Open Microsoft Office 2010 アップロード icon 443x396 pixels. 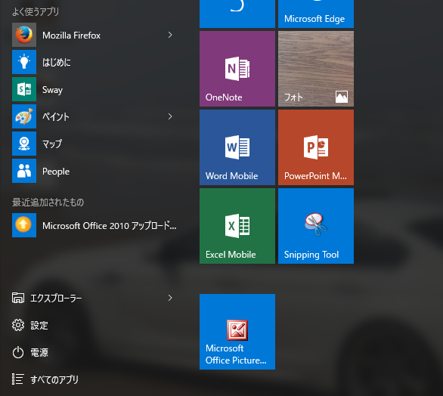tap(24, 225)
